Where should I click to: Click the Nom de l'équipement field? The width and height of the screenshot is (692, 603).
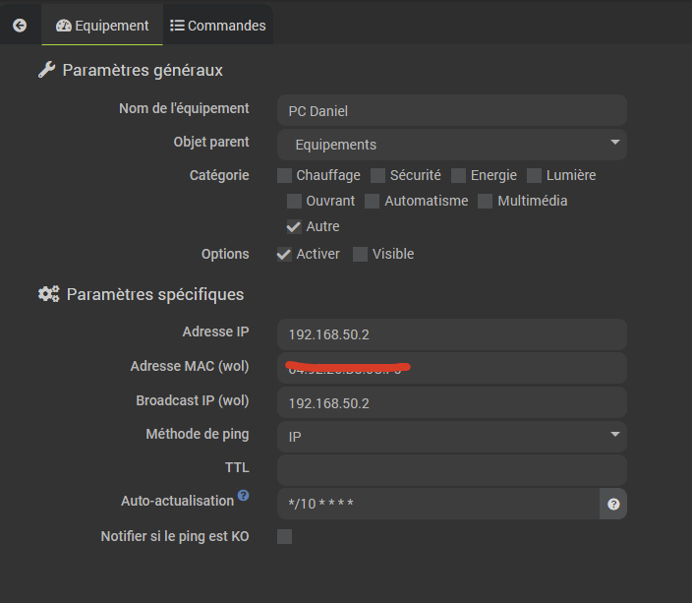(452, 111)
